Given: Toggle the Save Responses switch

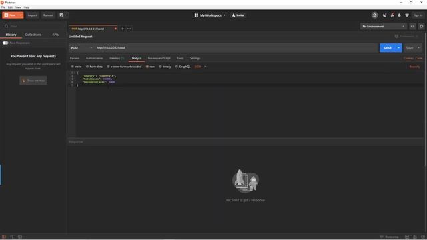Looking at the screenshot, I should [5, 43].
